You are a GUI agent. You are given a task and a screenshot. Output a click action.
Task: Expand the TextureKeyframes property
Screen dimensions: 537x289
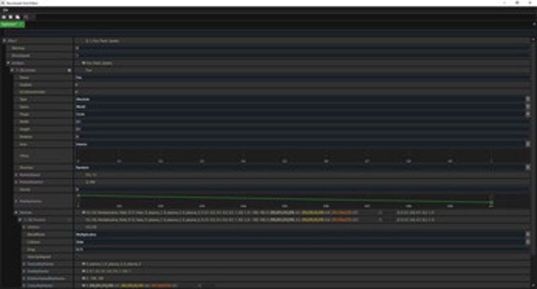click(x=24, y=264)
